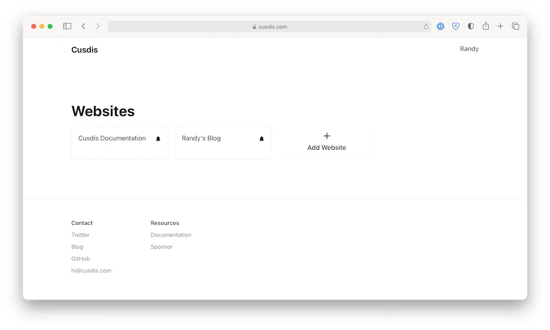This screenshot has height=330, width=550.
Task: Reload the cusdis.com page
Action: point(426,26)
